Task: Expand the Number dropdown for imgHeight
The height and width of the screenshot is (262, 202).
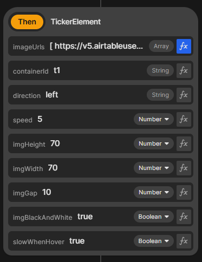Action: 154,143
